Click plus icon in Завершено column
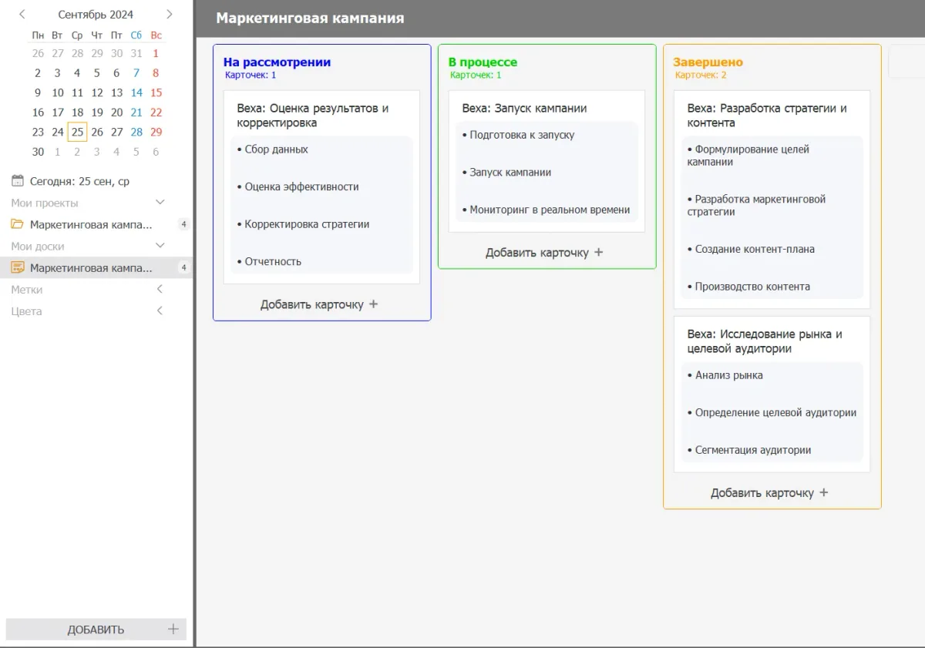 (824, 493)
